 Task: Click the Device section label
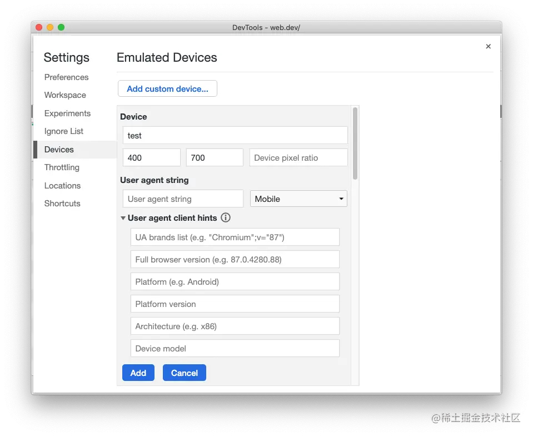pyautogui.click(x=133, y=117)
